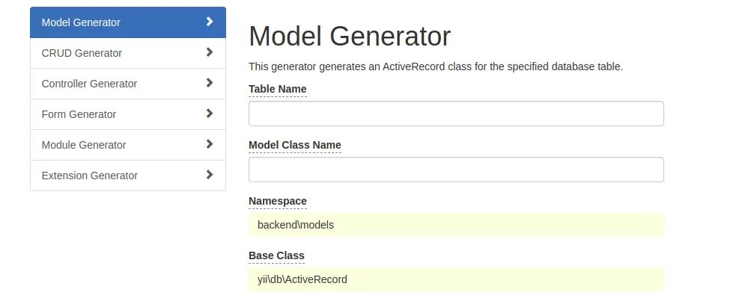The image size is (754, 301).
Task: Click the chevron arrow on Module Generator
Action: (210, 144)
